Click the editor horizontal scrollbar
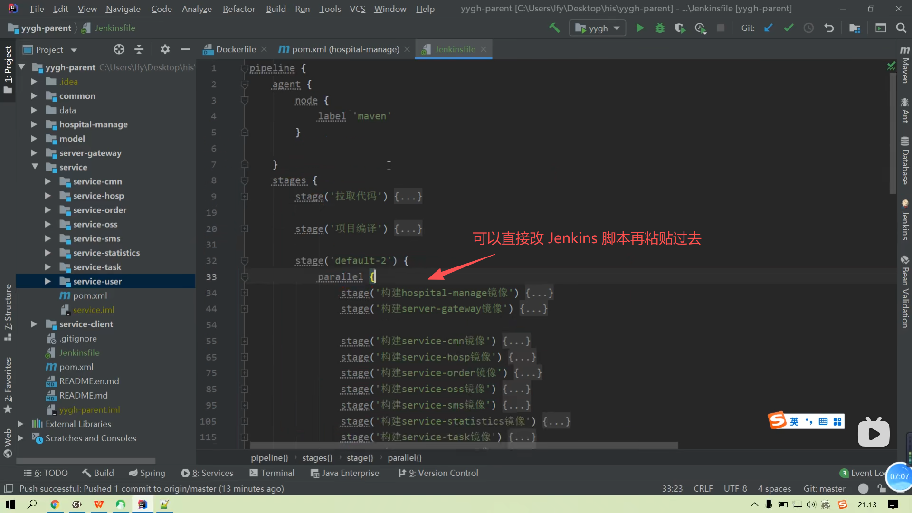 click(464, 446)
